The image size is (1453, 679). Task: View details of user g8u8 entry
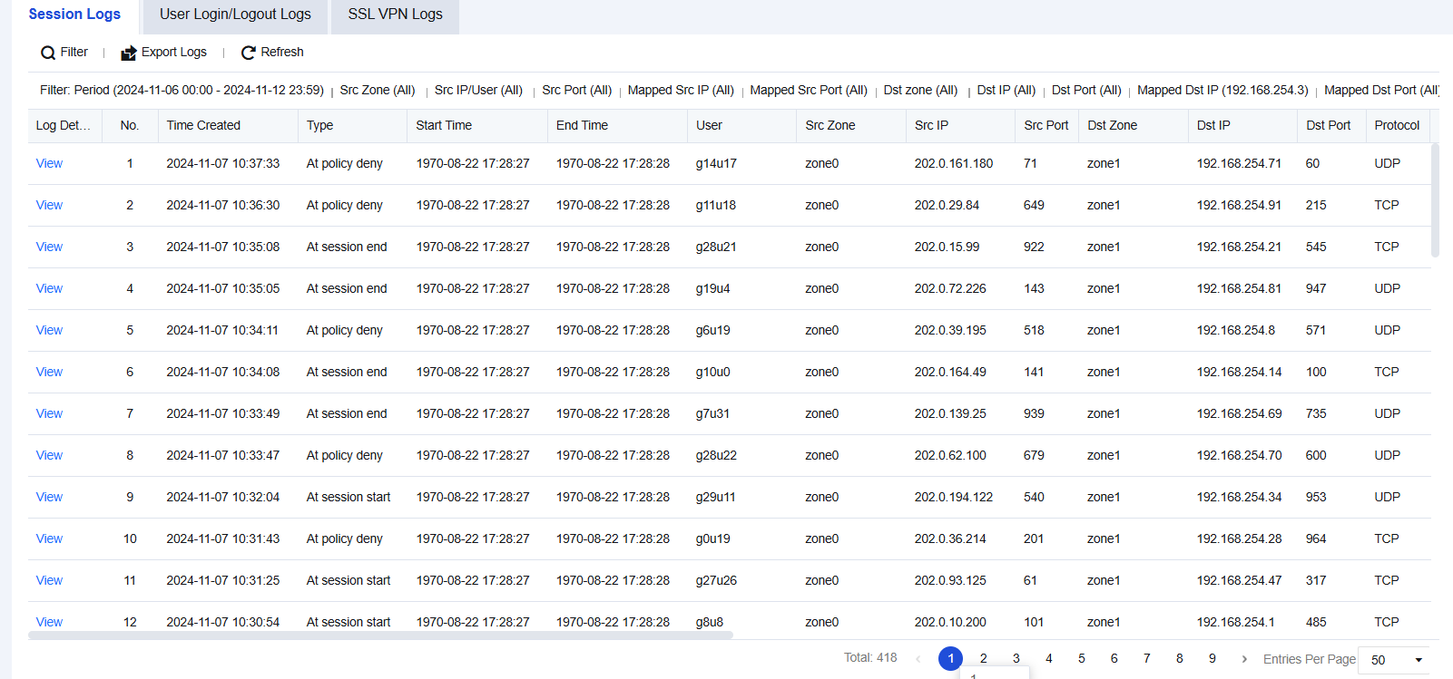coord(49,622)
